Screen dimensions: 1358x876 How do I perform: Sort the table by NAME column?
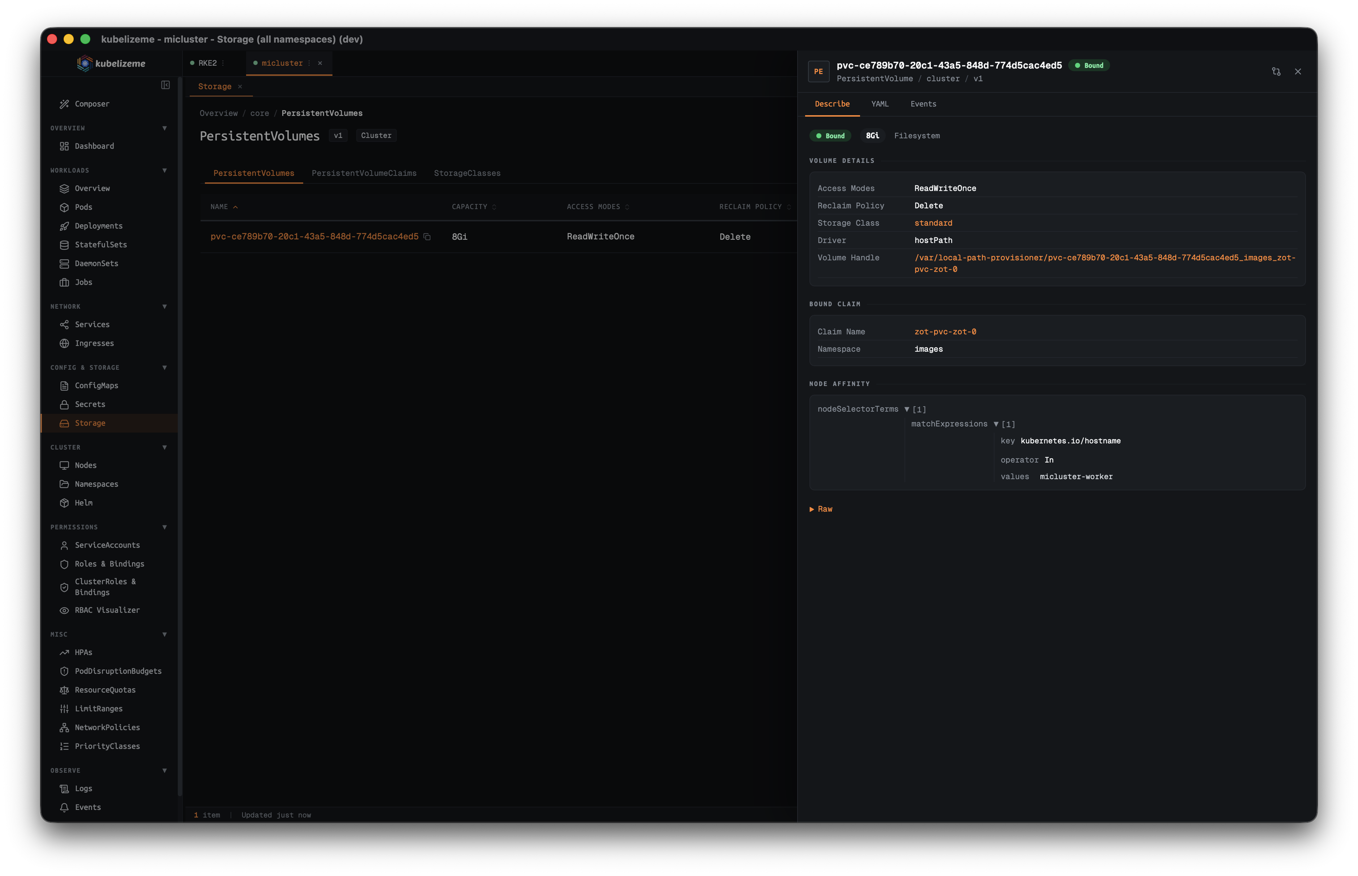[x=224, y=207]
